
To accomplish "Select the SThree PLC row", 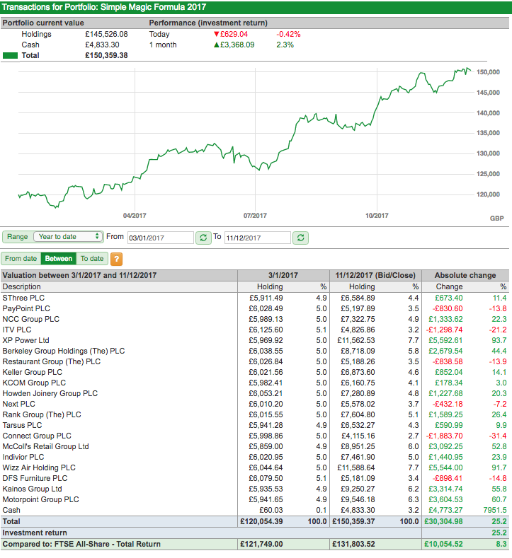I will (x=255, y=298).
